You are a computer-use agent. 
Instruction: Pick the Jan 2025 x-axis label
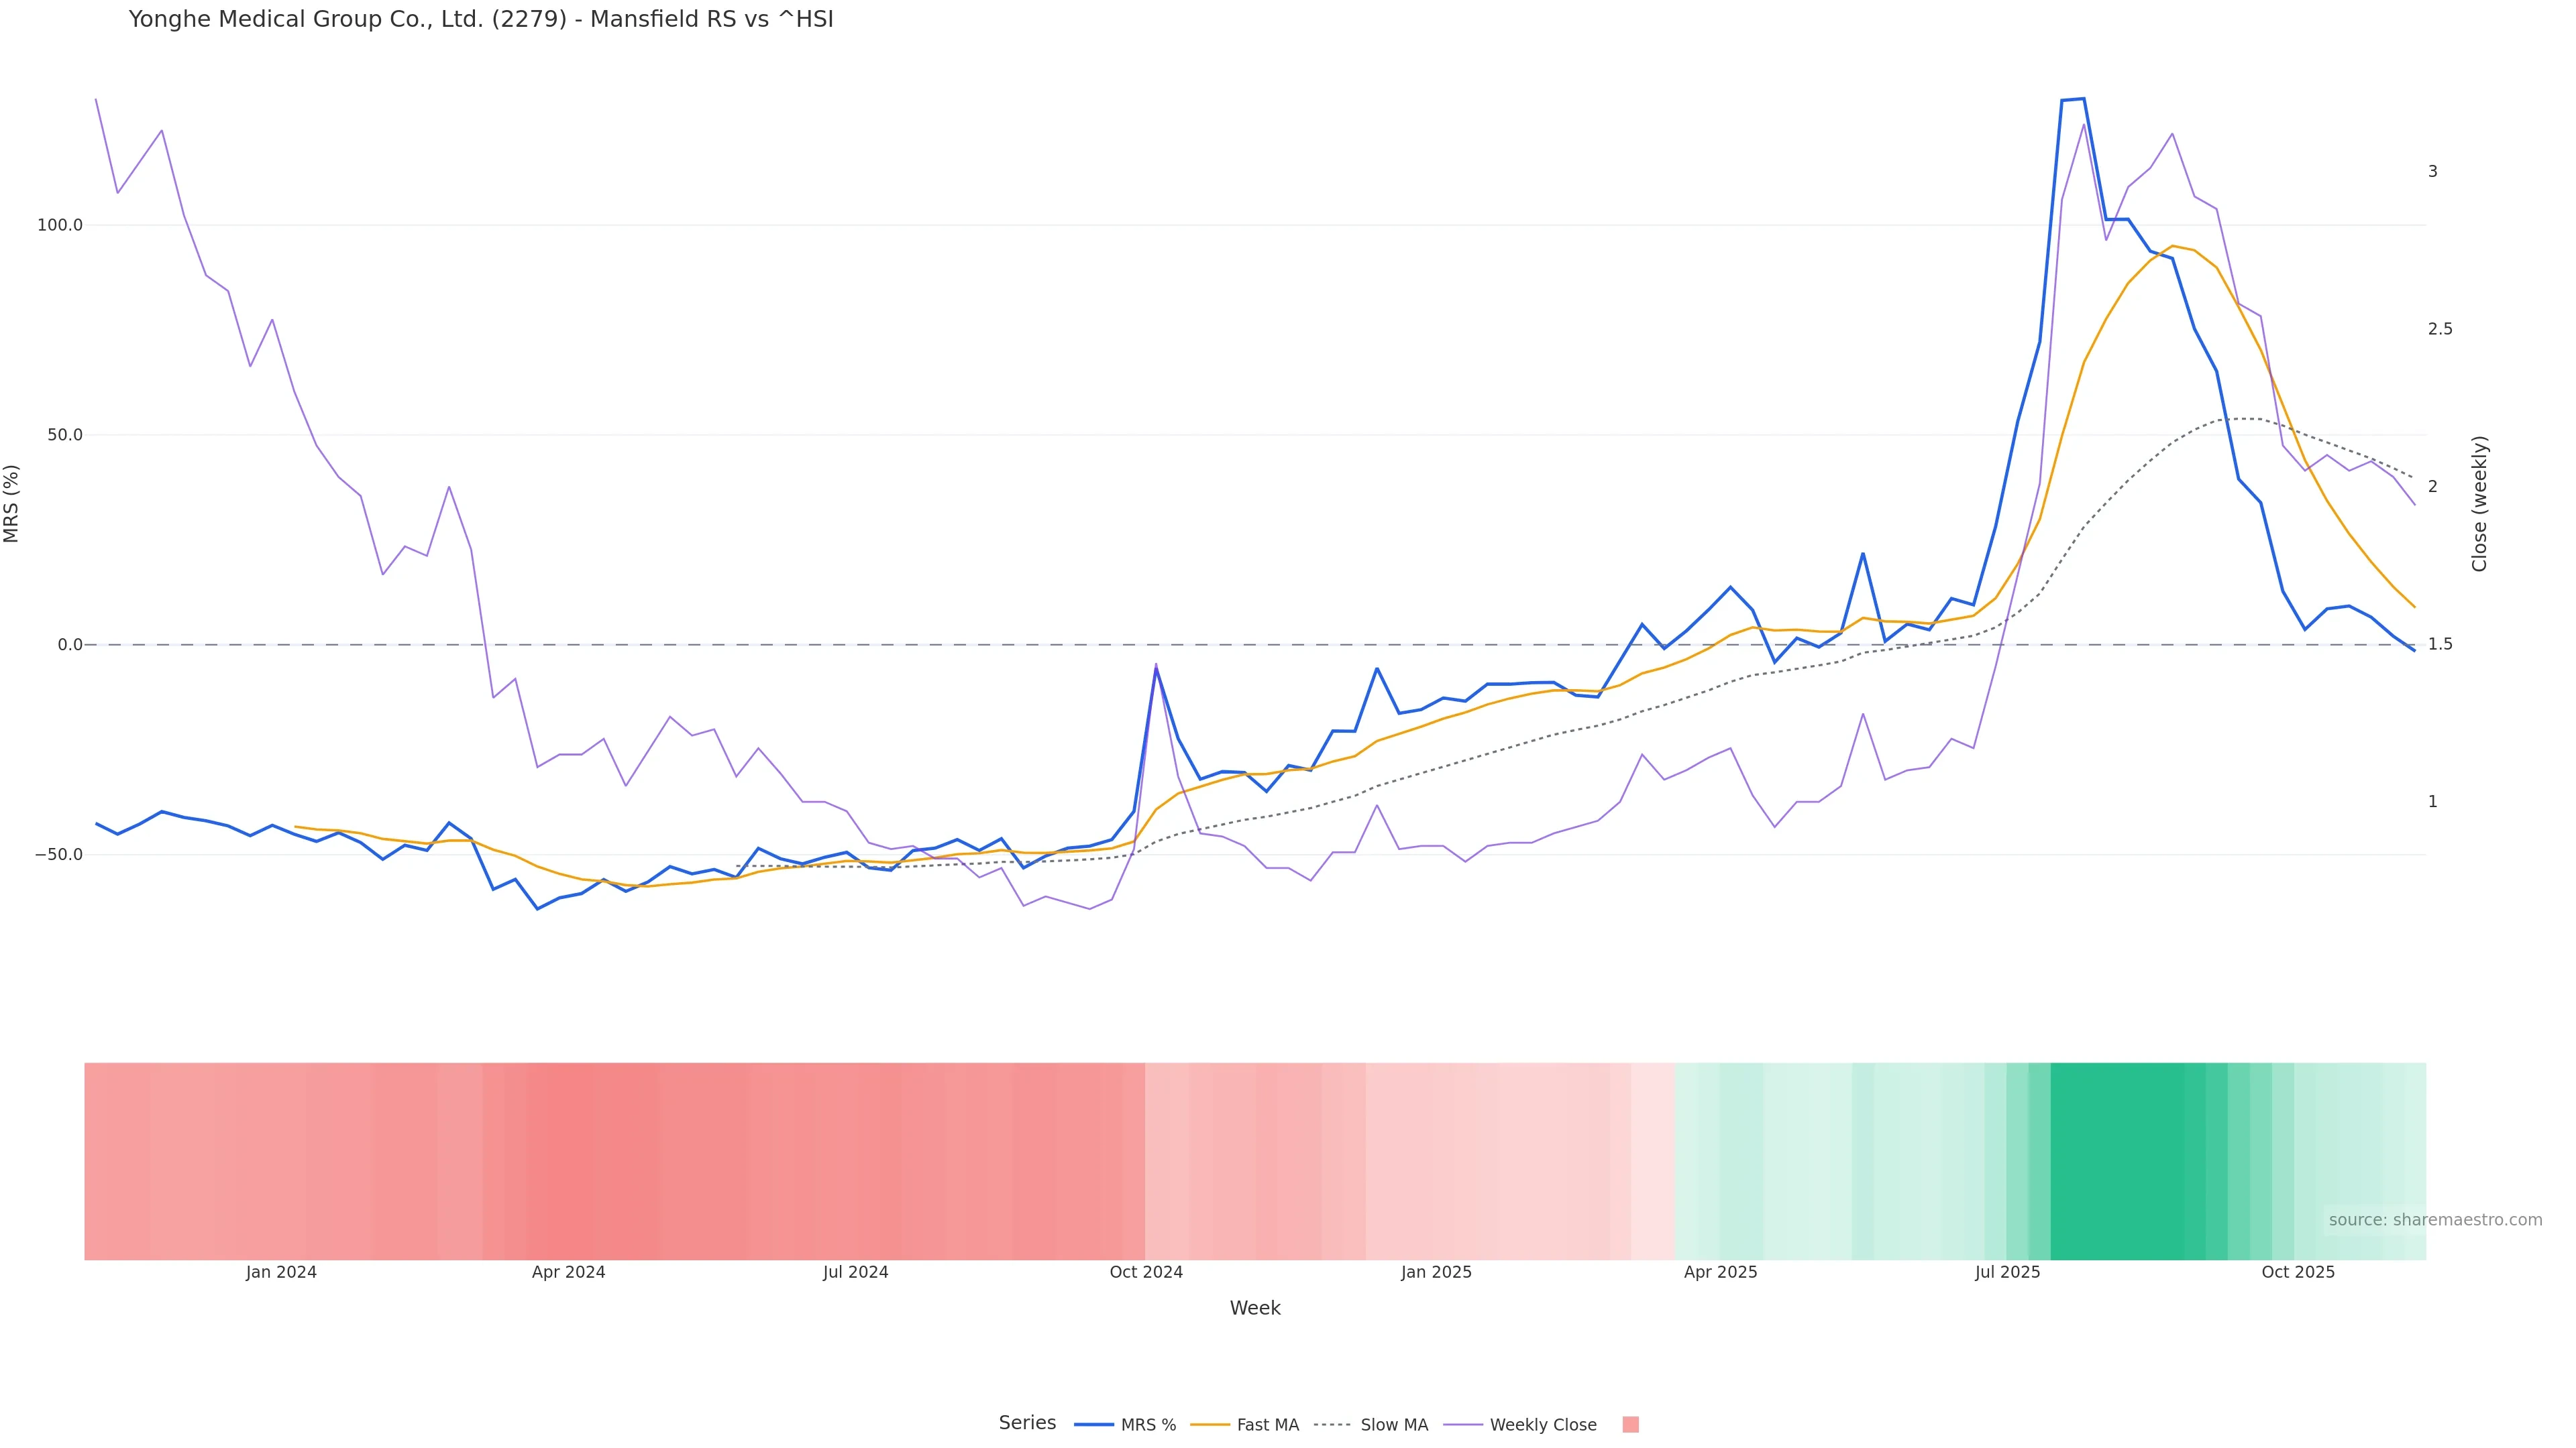pyautogui.click(x=1436, y=1272)
